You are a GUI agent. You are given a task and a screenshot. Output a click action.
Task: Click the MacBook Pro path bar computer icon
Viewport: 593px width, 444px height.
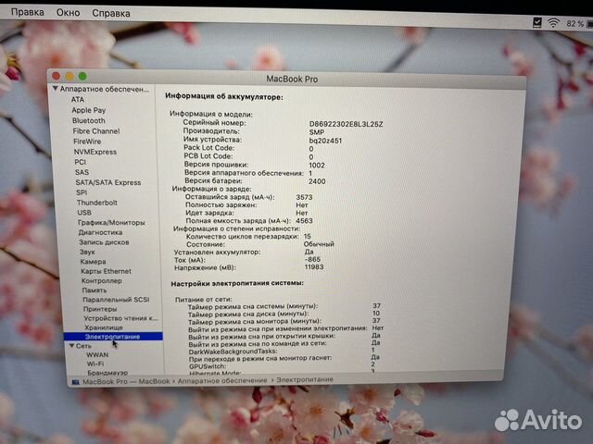point(76,382)
